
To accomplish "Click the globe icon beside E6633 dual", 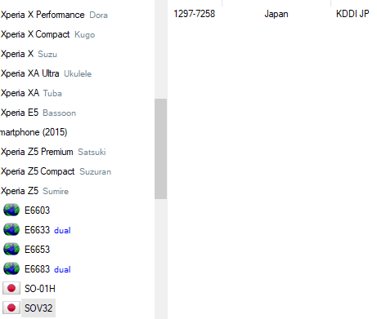I will pos(11,229).
